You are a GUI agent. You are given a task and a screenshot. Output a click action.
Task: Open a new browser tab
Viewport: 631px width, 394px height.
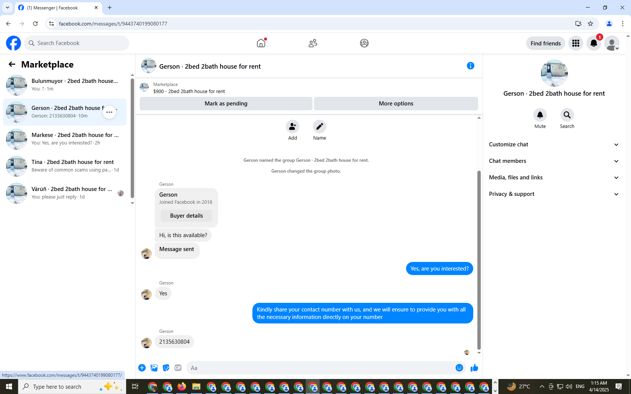tap(110, 8)
